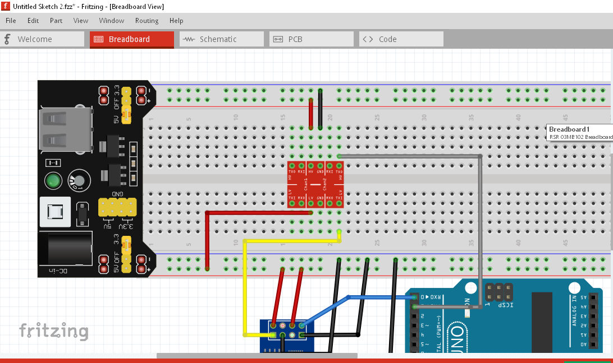Click the fritzing watermark logo

pyautogui.click(x=54, y=332)
